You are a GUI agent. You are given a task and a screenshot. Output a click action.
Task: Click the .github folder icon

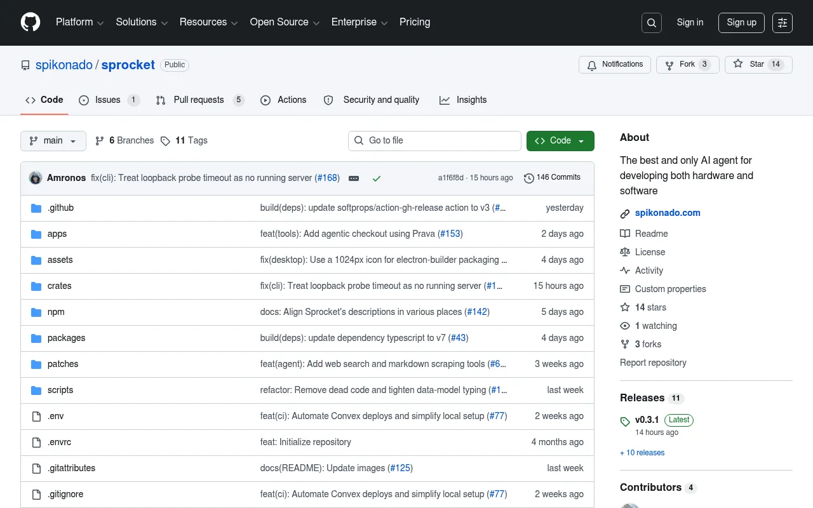coord(36,208)
